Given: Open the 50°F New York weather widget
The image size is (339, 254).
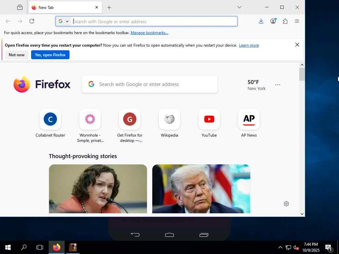Looking at the screenshot, I should (257, 85).
